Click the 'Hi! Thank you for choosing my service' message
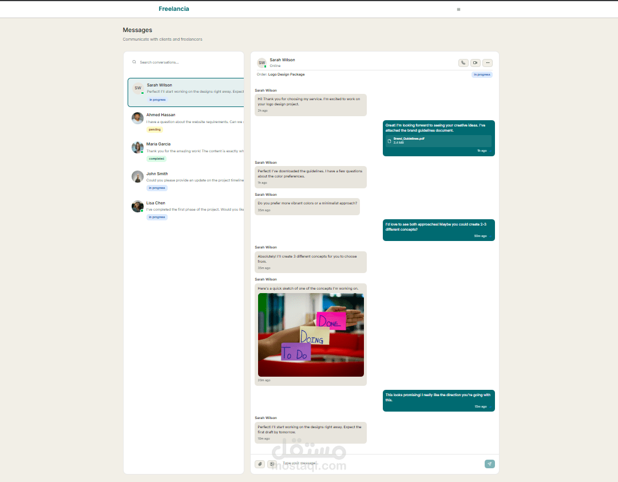 click(311, 105)
